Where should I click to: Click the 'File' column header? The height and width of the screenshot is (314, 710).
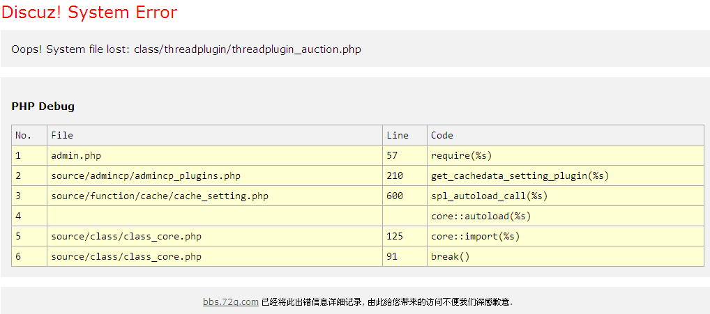pos(215,135)
